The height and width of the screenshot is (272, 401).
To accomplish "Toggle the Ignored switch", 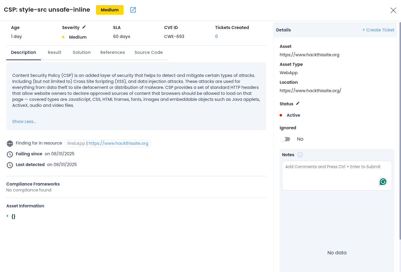I will click(286, 139).
